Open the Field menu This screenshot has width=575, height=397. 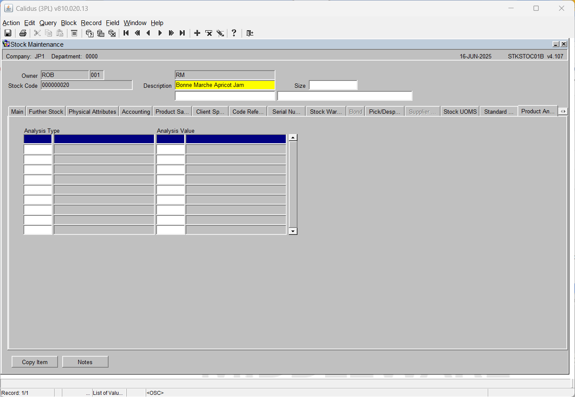(x=112, y=23)
